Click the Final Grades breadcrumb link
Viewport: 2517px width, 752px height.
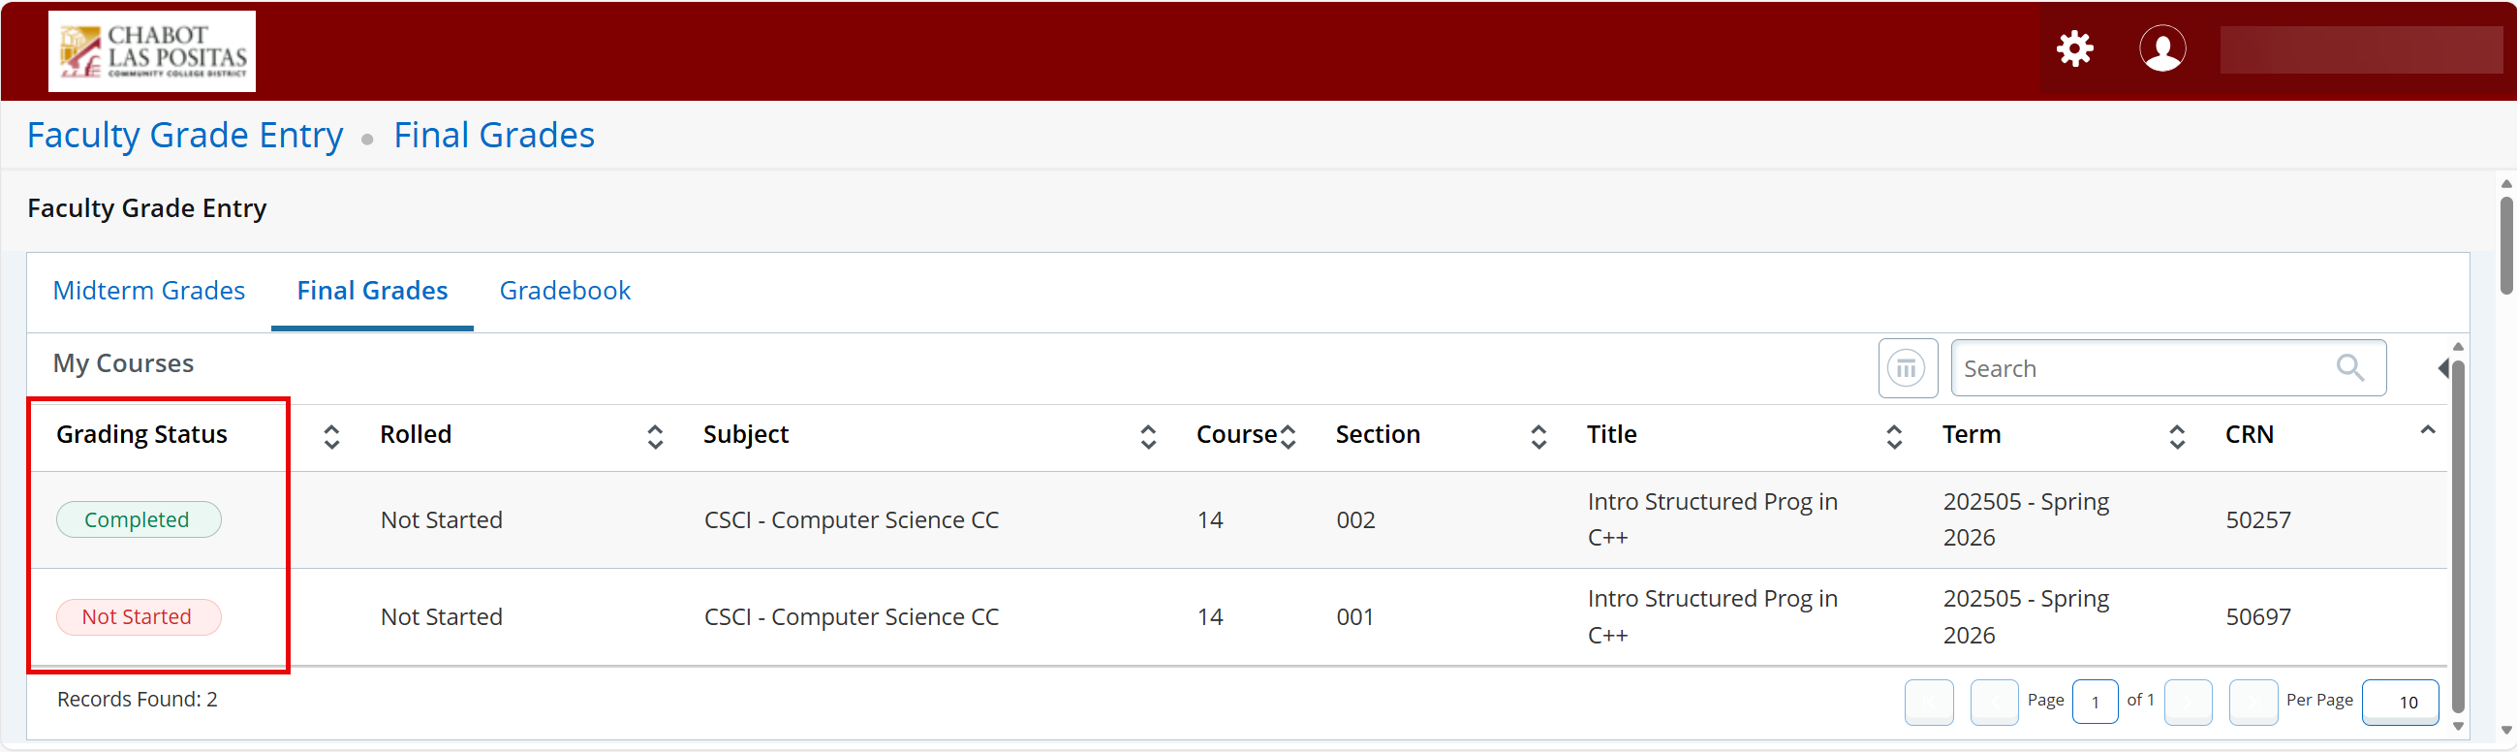pos(493,134)
